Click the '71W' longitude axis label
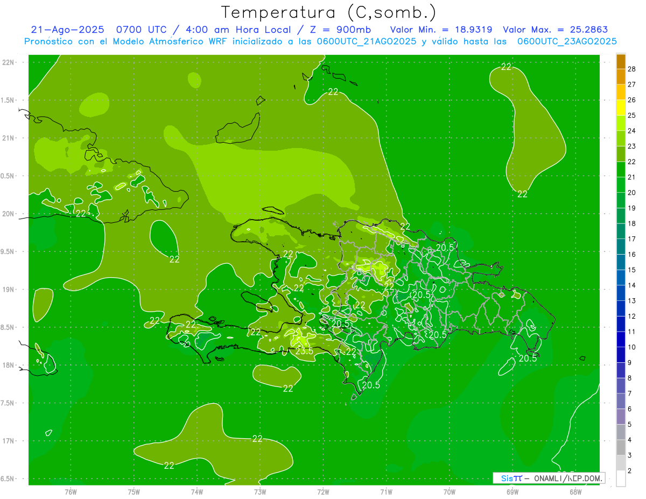The height and width of the screenshot is (499, 646). tap(386, 492)
